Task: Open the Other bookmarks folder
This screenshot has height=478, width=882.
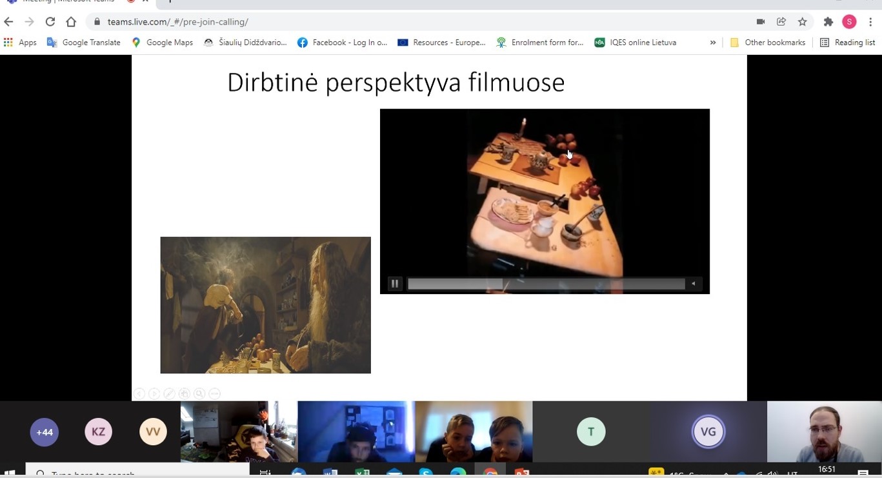Action: 768,43
